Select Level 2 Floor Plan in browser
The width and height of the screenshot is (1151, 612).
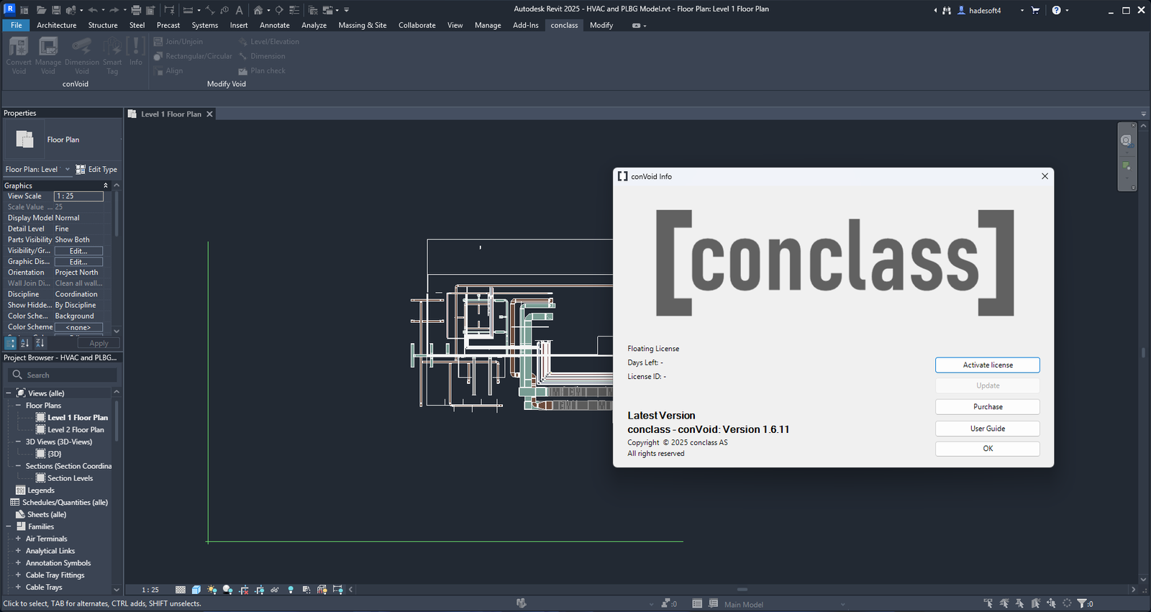(76, 430)
